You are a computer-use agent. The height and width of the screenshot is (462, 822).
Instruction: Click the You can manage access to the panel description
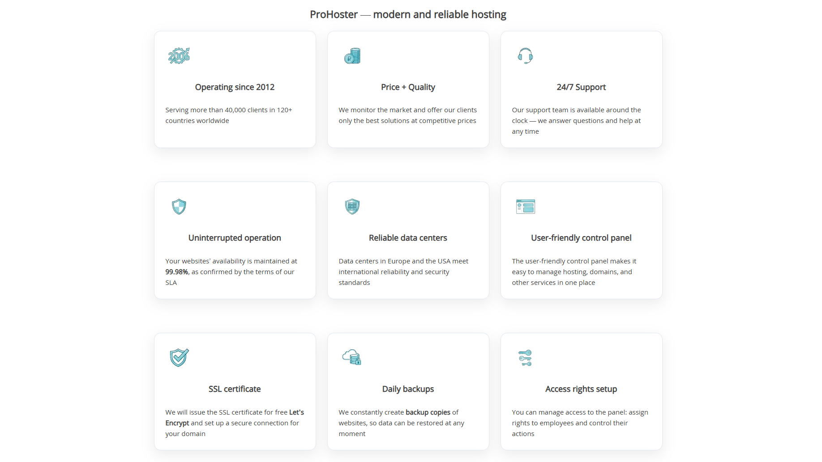click(580, 423)
